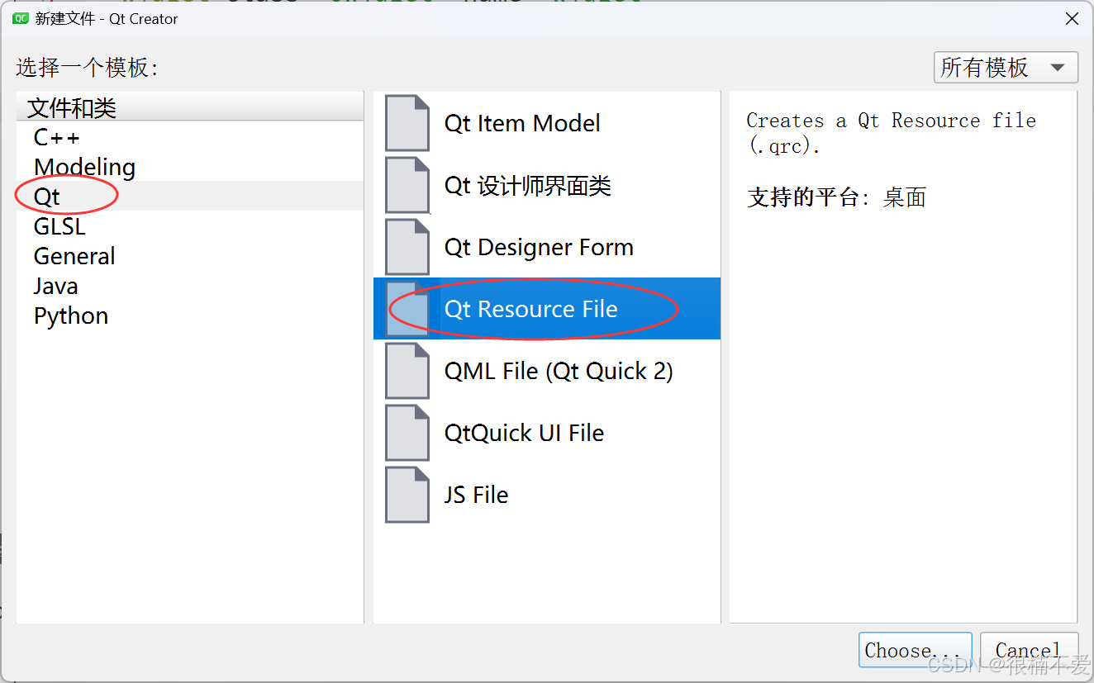Select QML File (Qt Quick 2) template label
1094x683 pixels.
(x=559, y=371)
